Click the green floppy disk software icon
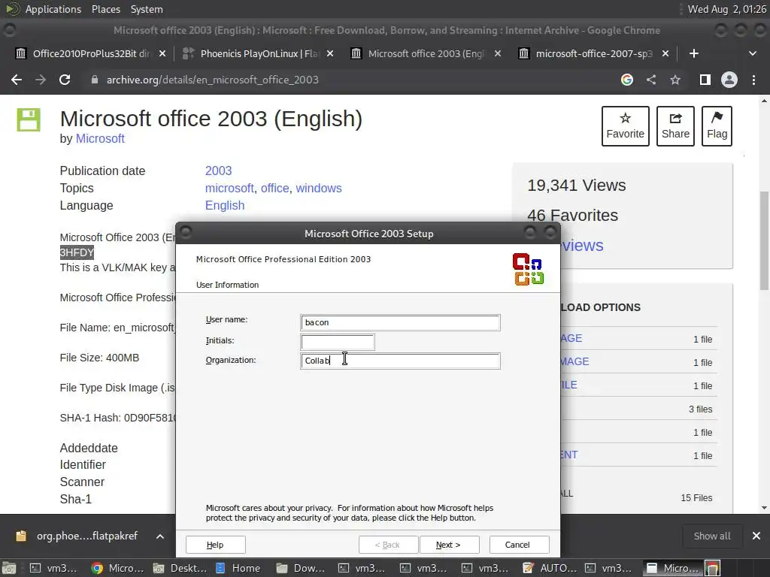 point(29,119)
